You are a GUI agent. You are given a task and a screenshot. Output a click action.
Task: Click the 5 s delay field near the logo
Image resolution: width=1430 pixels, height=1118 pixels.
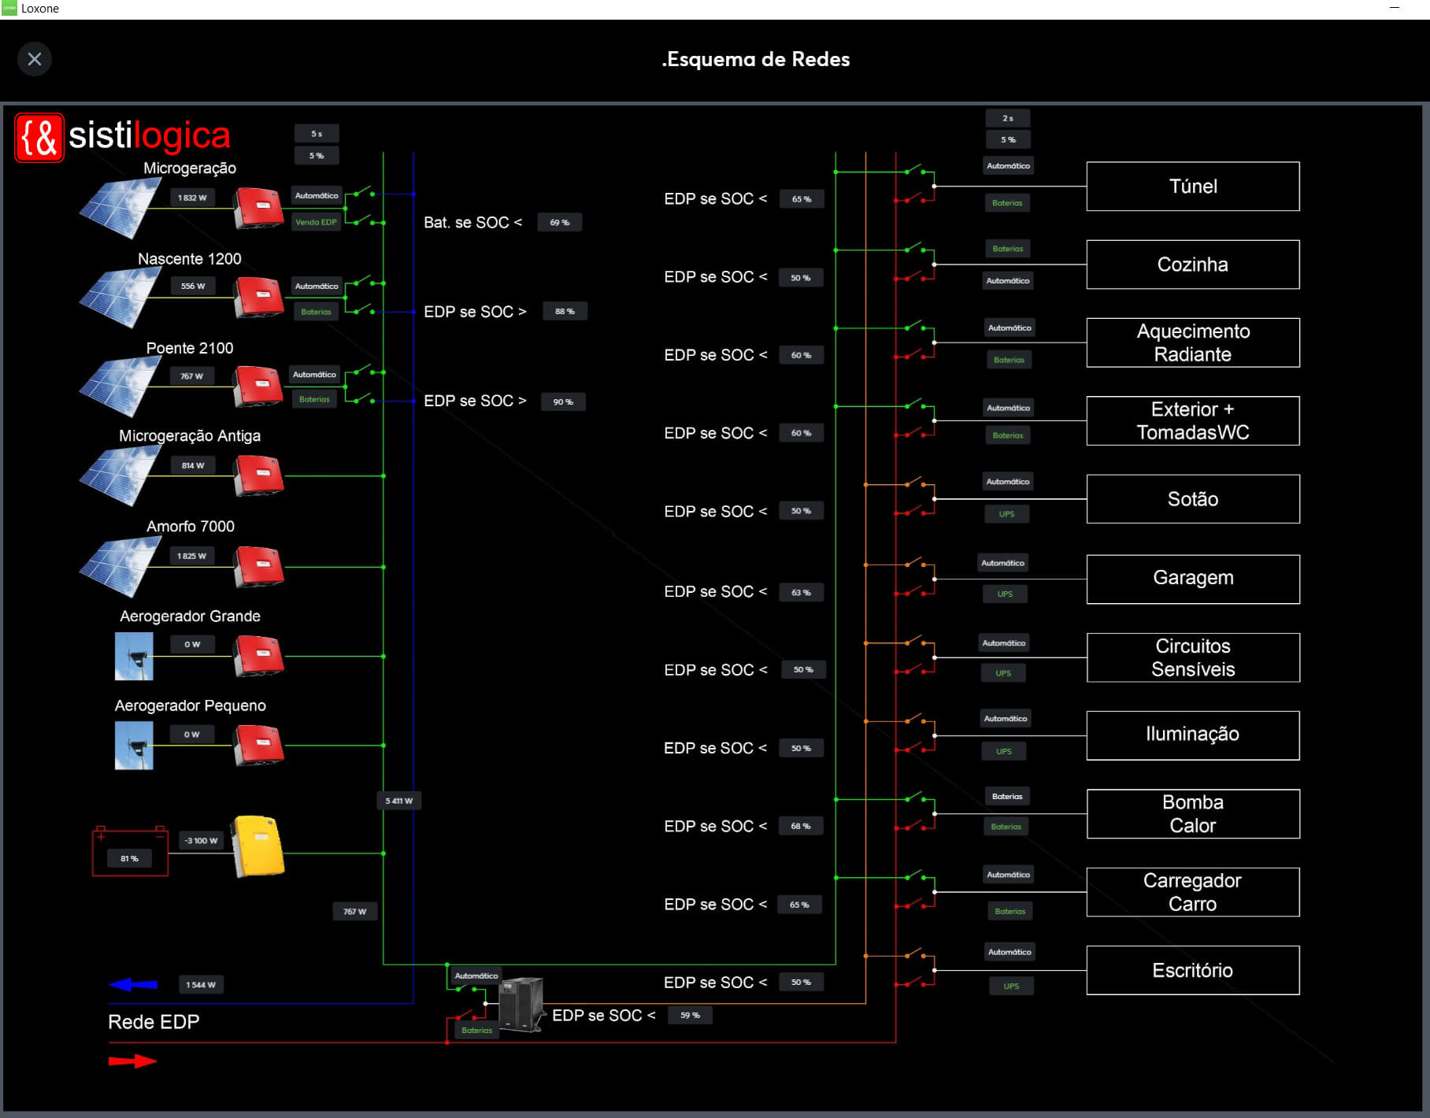pyautogui.click(x=317, y=134)
